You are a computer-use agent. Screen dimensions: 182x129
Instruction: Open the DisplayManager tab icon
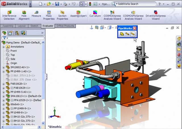pyautogui.click(x=23, y=33)
